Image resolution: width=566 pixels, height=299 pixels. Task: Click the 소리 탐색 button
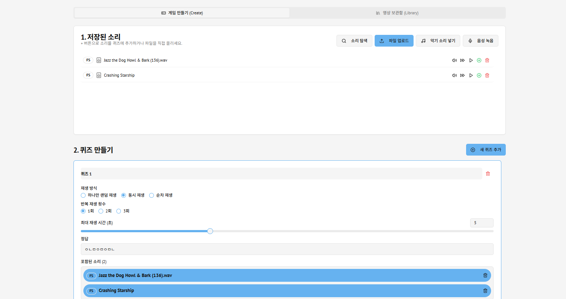[x=354, y=41]
